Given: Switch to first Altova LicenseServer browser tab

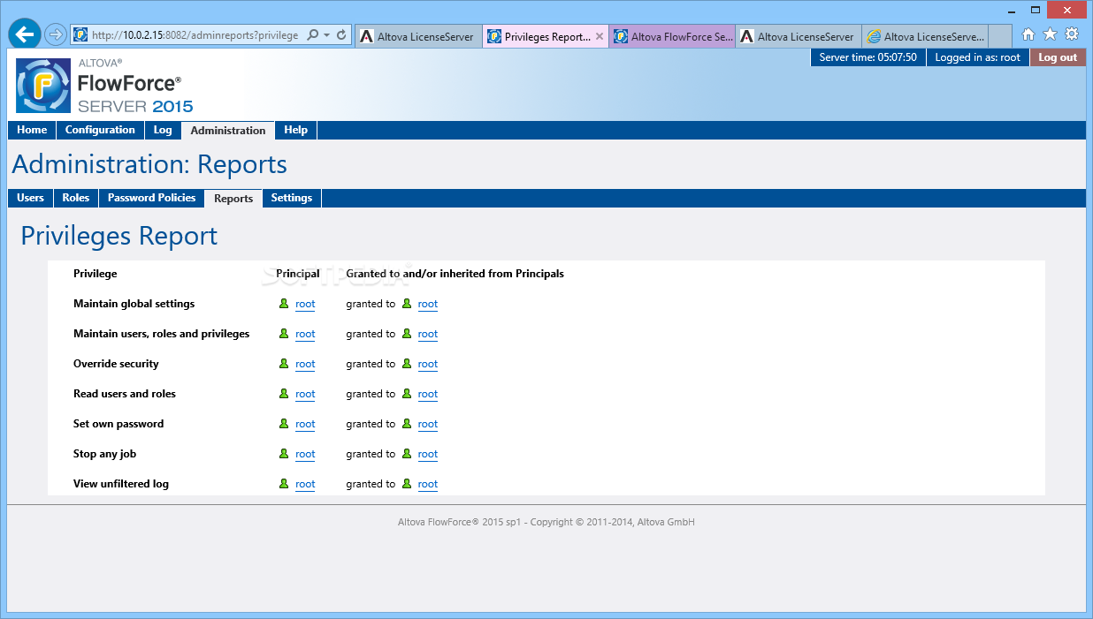Looking at the screenshot, I should [x=418, y=36].
